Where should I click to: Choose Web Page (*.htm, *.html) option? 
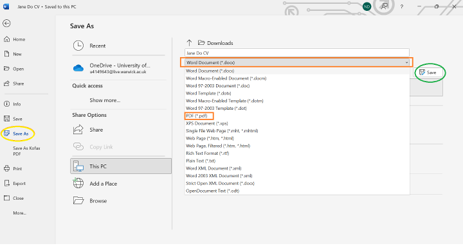point(210,138)
